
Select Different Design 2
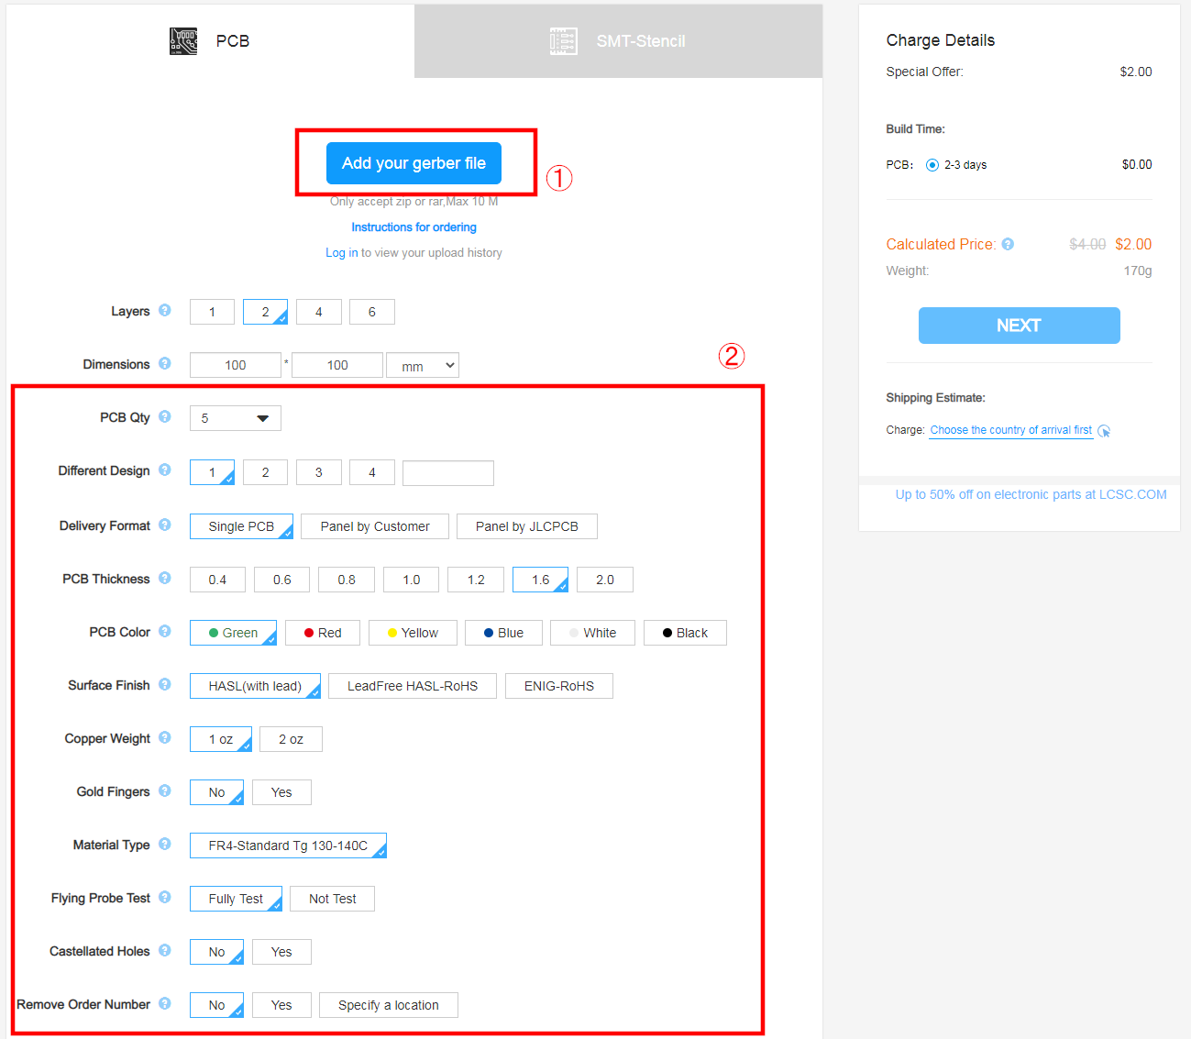[266, 472]
